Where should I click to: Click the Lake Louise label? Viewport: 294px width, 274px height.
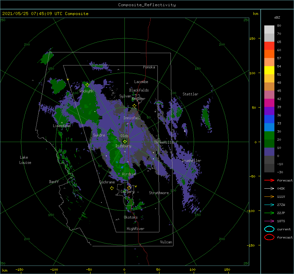tap(25, 160)
